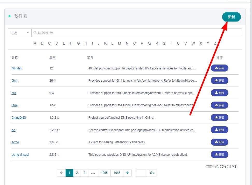This screenshot has width=252, height=185.
Task: Install the 6to4 package
Action: 220,105
